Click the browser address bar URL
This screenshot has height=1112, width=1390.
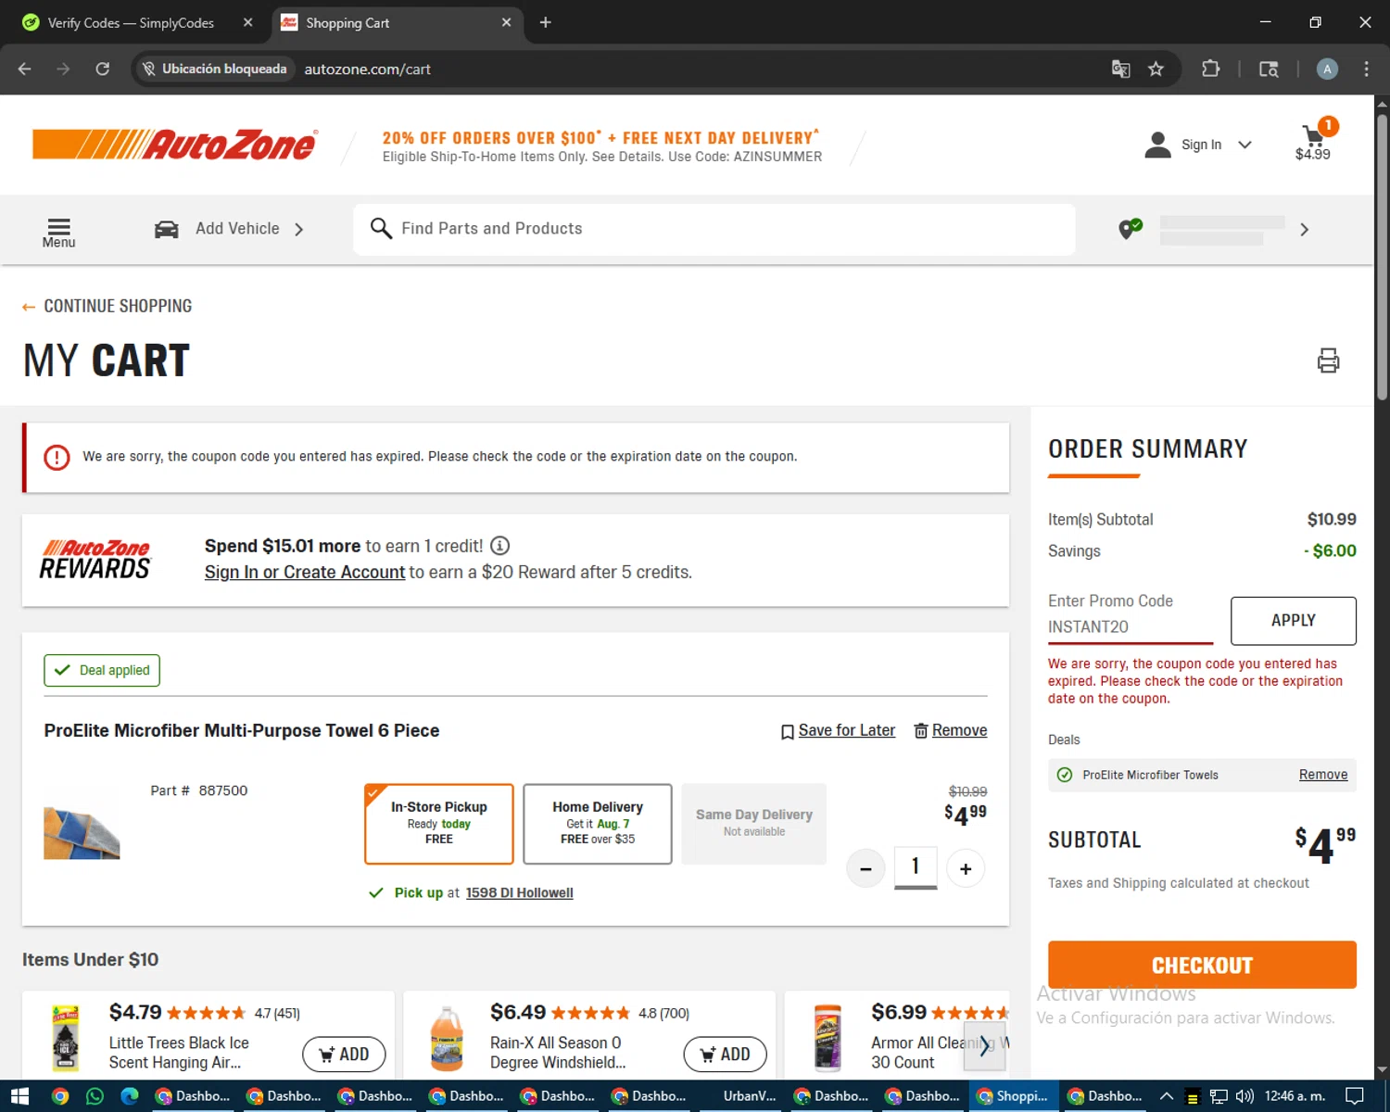point(367,69)
